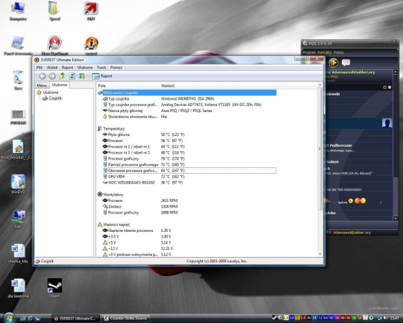Open the Tools menu
The width and height of the screenshot is (403, 323).
tap(101, 68)
